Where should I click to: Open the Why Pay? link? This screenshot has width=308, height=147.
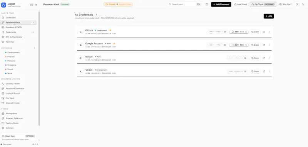coord(285,4)
